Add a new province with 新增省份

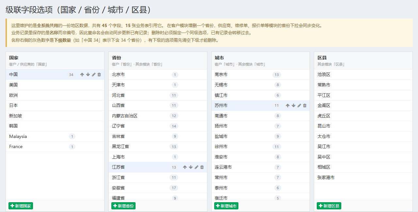coord(123,206)
